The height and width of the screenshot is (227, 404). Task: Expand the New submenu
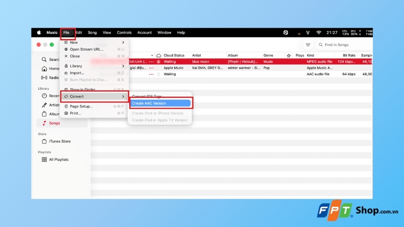(x=94, y=42)
